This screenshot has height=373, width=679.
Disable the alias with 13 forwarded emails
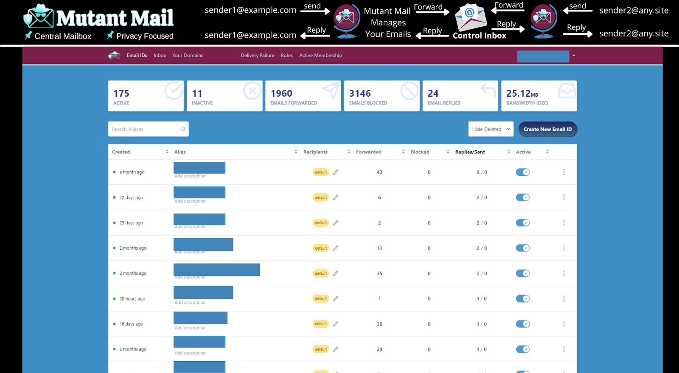(523, 248)
